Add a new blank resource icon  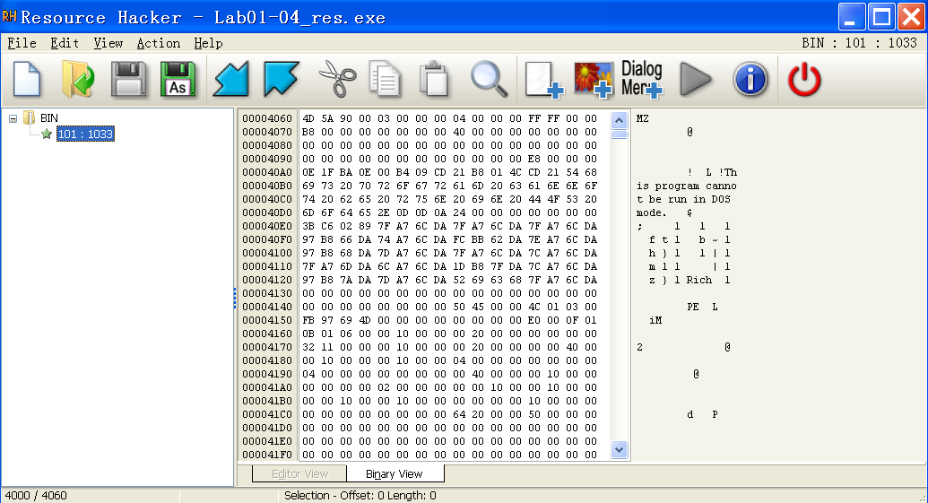[544, 79]
